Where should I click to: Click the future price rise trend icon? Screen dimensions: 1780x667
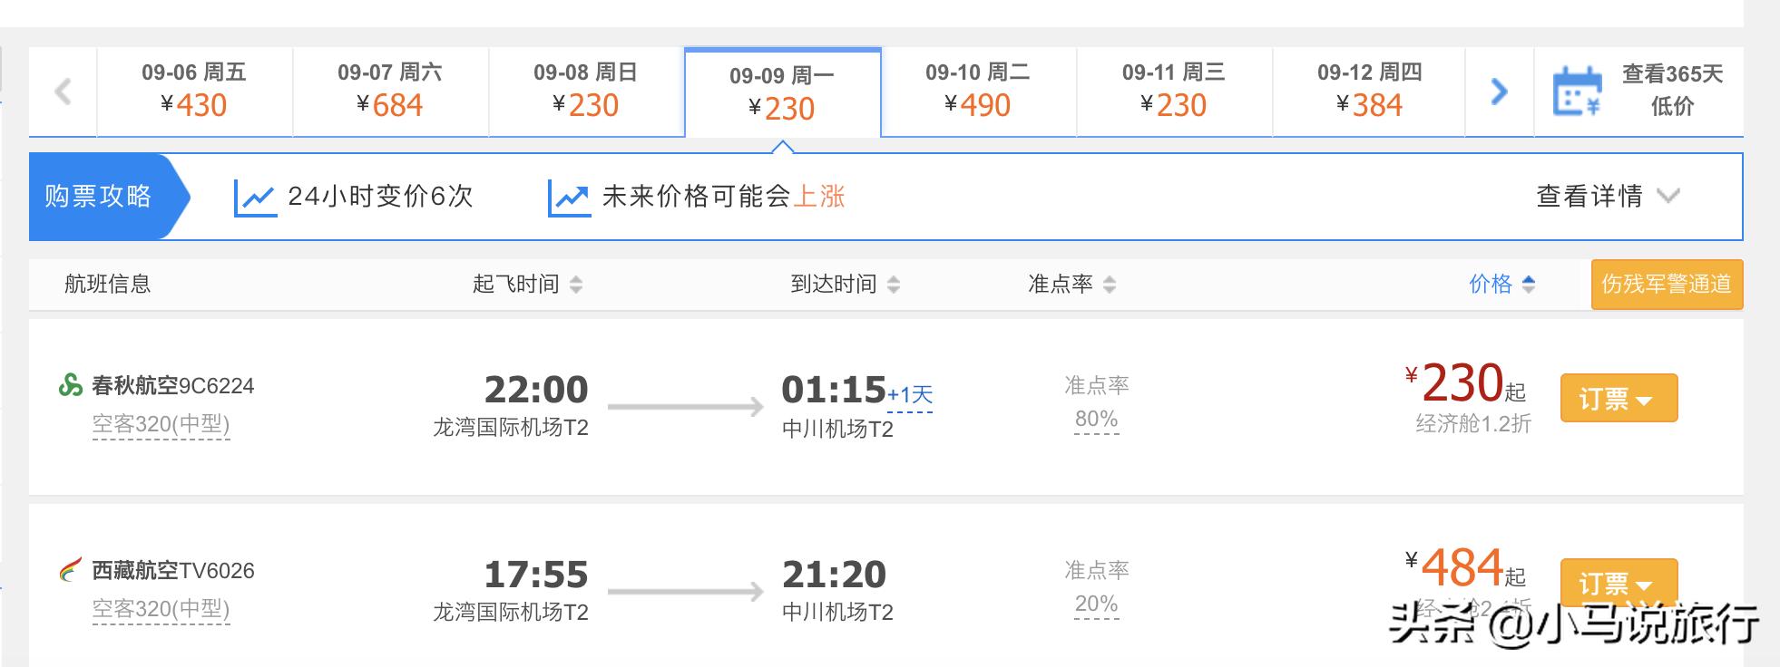[570, 196]
